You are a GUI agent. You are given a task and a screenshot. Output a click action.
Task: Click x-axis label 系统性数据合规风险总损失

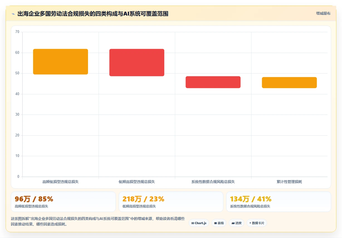213,182
